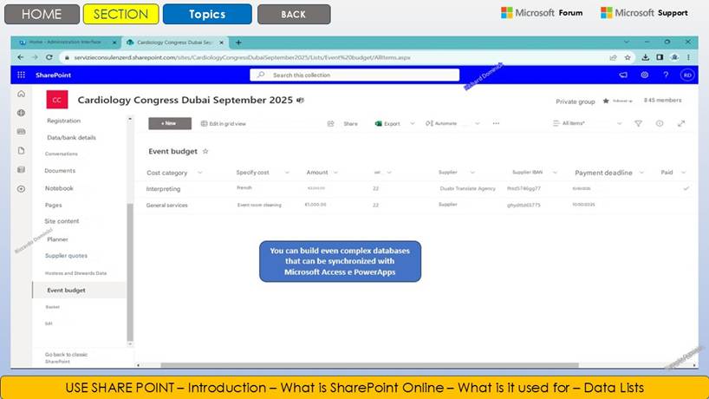Viewport: 709px width, 399px height.
Task: Open the All Items view selector
Action: pyautogui.click(x=588, y=123)
